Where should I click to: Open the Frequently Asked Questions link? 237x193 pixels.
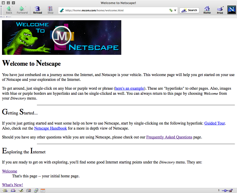point(169,137)
